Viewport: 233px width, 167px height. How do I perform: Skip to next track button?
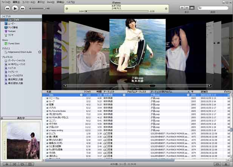(x=22, y=8)
